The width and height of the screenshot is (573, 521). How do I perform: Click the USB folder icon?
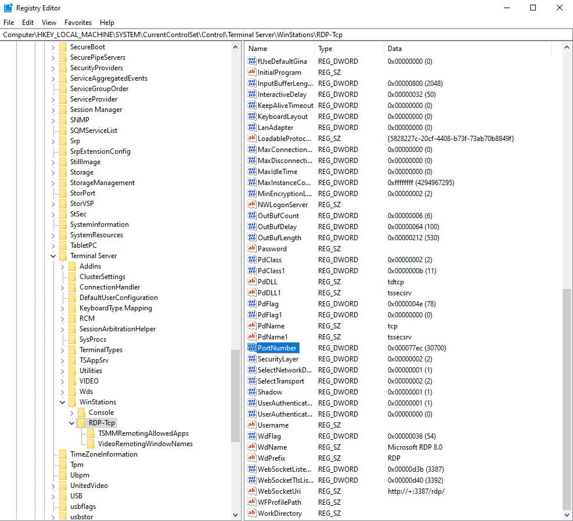63,496
